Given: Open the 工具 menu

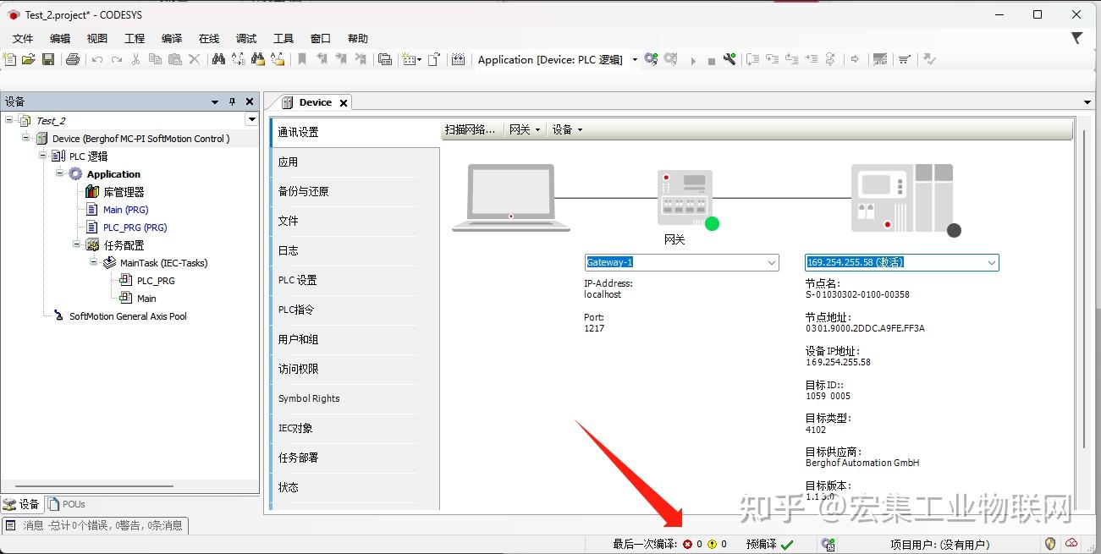Looking at the screenshot, I should click(x=283, y=38).
